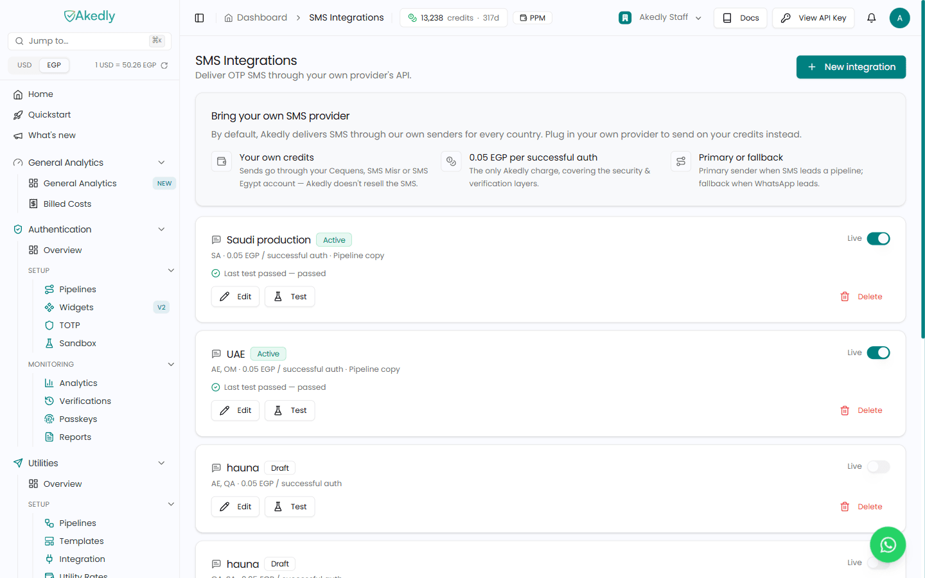The image size is (925, 578).
Task: Switch currency to EGP
Action: click(54, 66)
